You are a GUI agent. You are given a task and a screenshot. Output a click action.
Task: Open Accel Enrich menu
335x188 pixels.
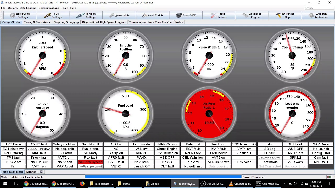(153, 15)
